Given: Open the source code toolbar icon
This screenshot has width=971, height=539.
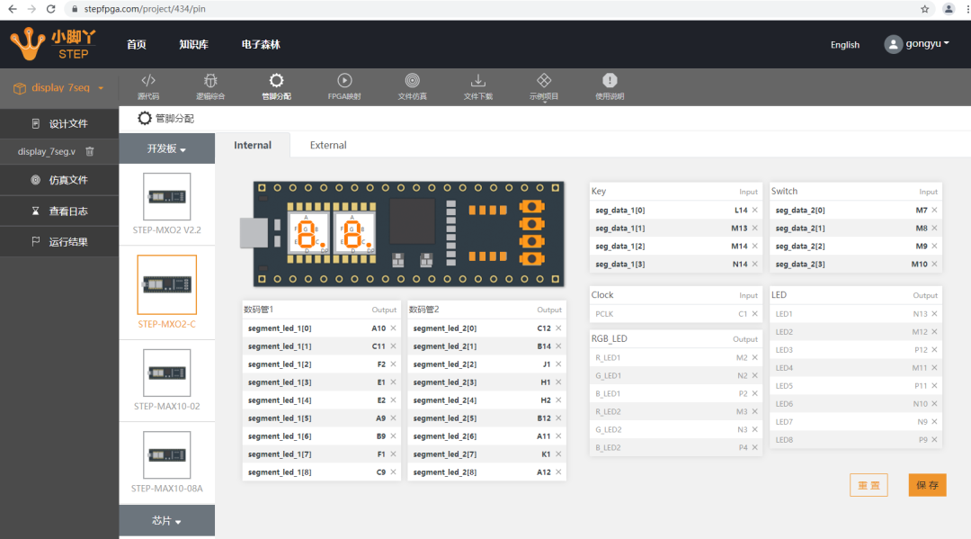Looking at the screenshot, I should pyautogui.click(x=148, y=81).
